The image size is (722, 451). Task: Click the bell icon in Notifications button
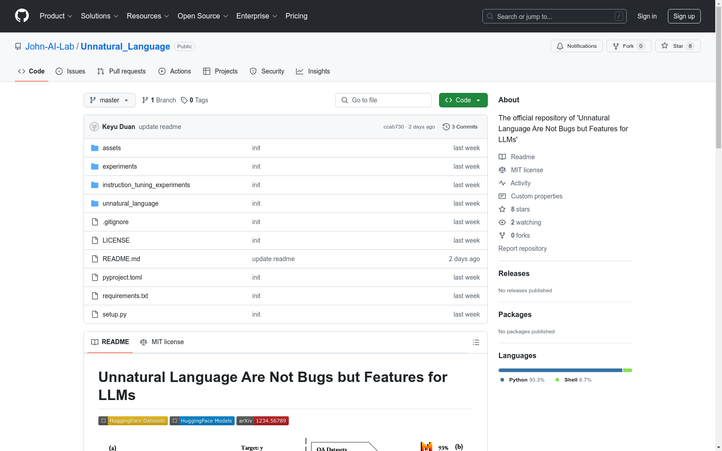pos(560,46)
